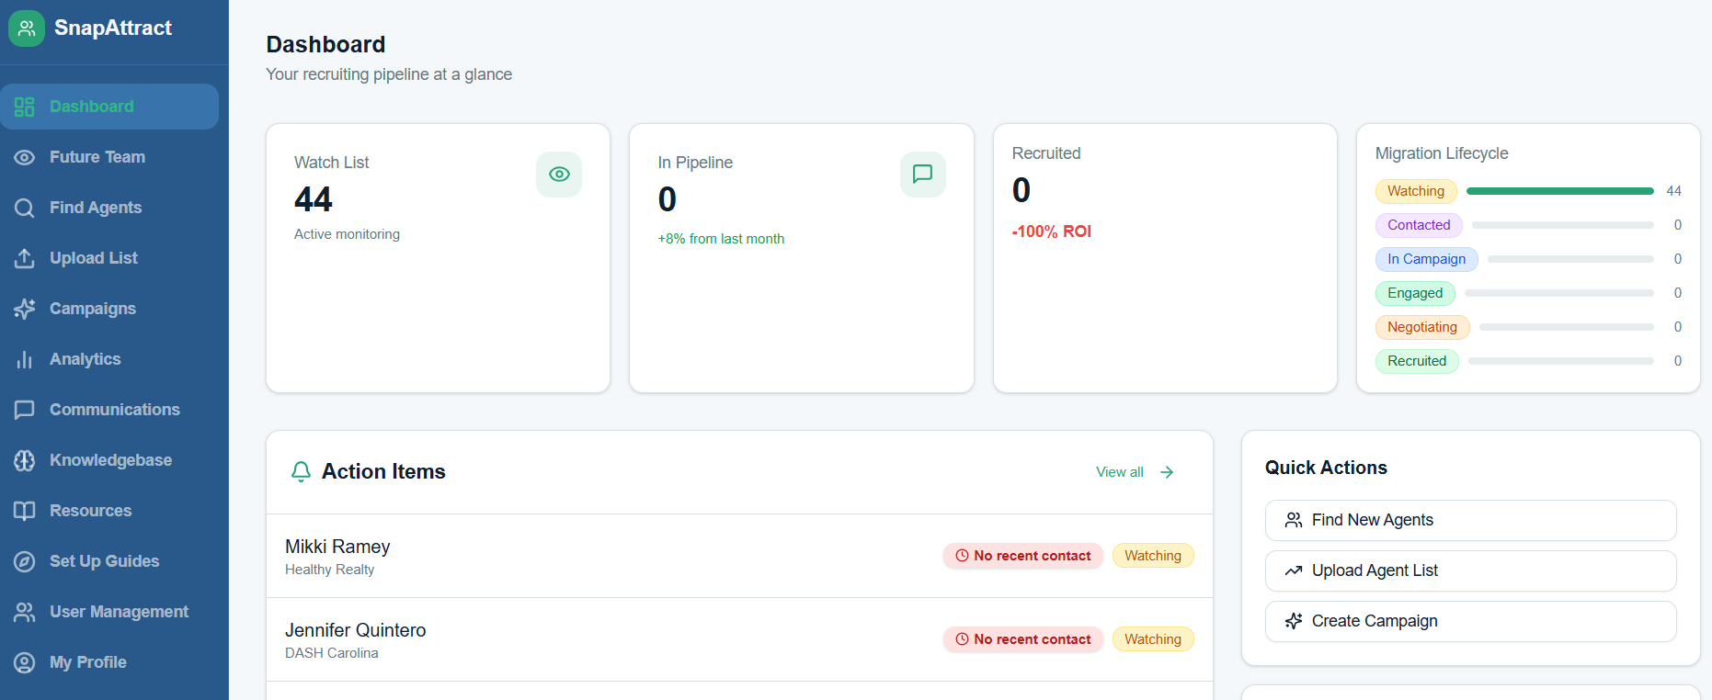Click the +8% from last month text
This screenshot has height=700, width=1712.
pos(721,239)
